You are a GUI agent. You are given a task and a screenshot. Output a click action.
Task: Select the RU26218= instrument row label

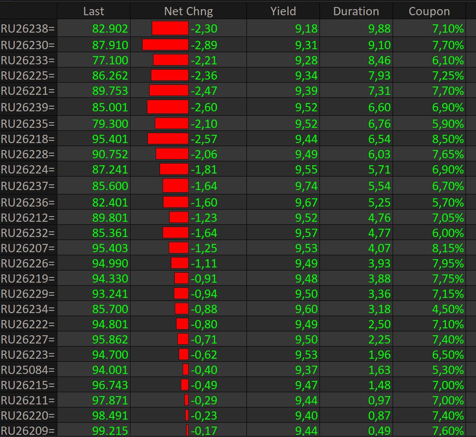point(28,139)
